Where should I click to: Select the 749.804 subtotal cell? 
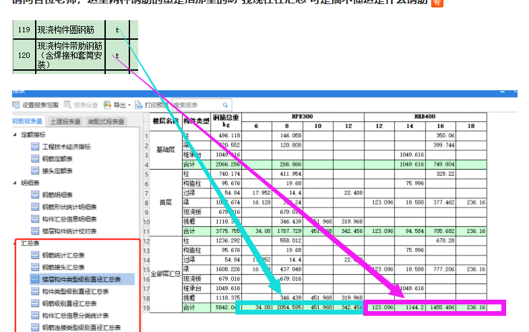click(441, 164)
